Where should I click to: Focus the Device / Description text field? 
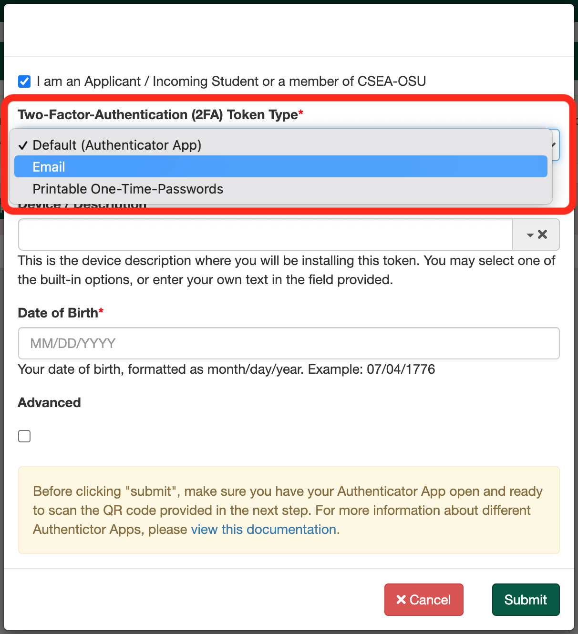265,235
